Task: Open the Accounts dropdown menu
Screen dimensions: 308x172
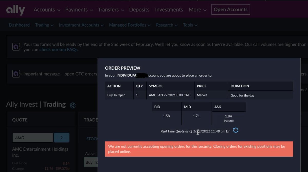Action: coord(47,10)
